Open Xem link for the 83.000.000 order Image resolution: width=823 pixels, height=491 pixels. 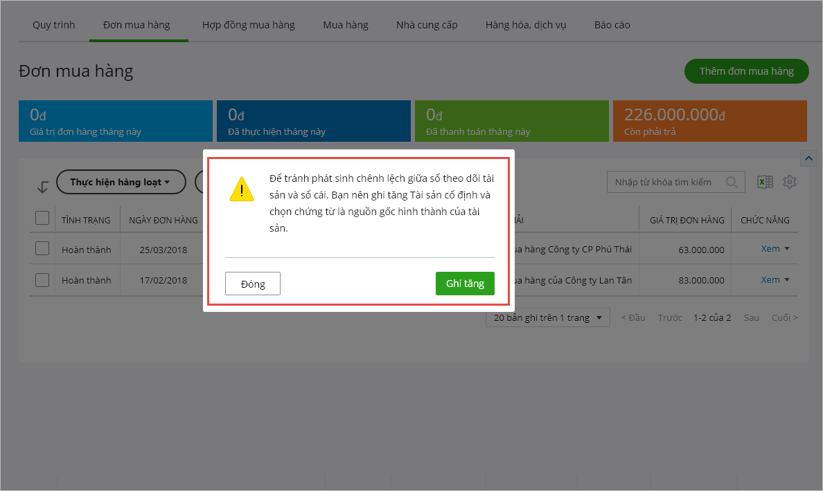tap(770, 280)
